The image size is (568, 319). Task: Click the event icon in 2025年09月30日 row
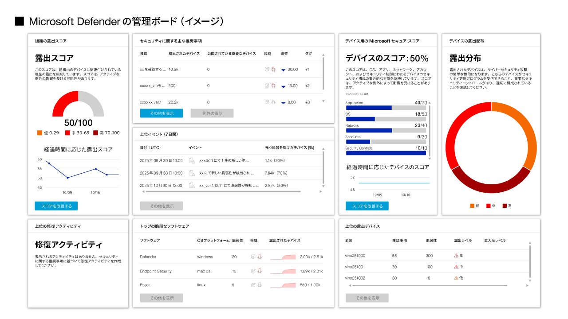click(192, 173)
